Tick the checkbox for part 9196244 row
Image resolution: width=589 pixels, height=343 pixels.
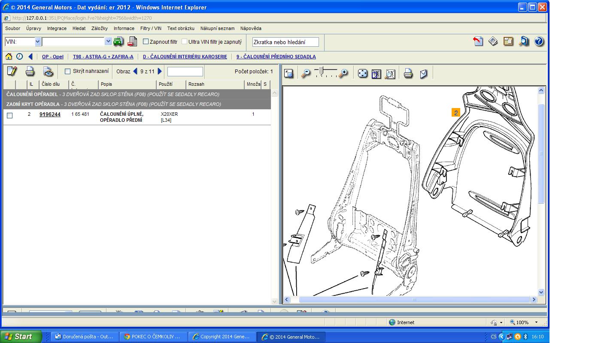coord(10,115)
